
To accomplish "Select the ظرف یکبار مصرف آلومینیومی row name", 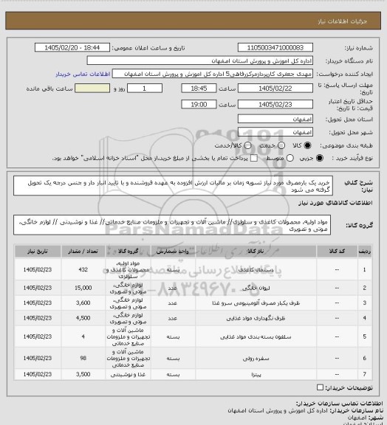I will click(256, 303).
